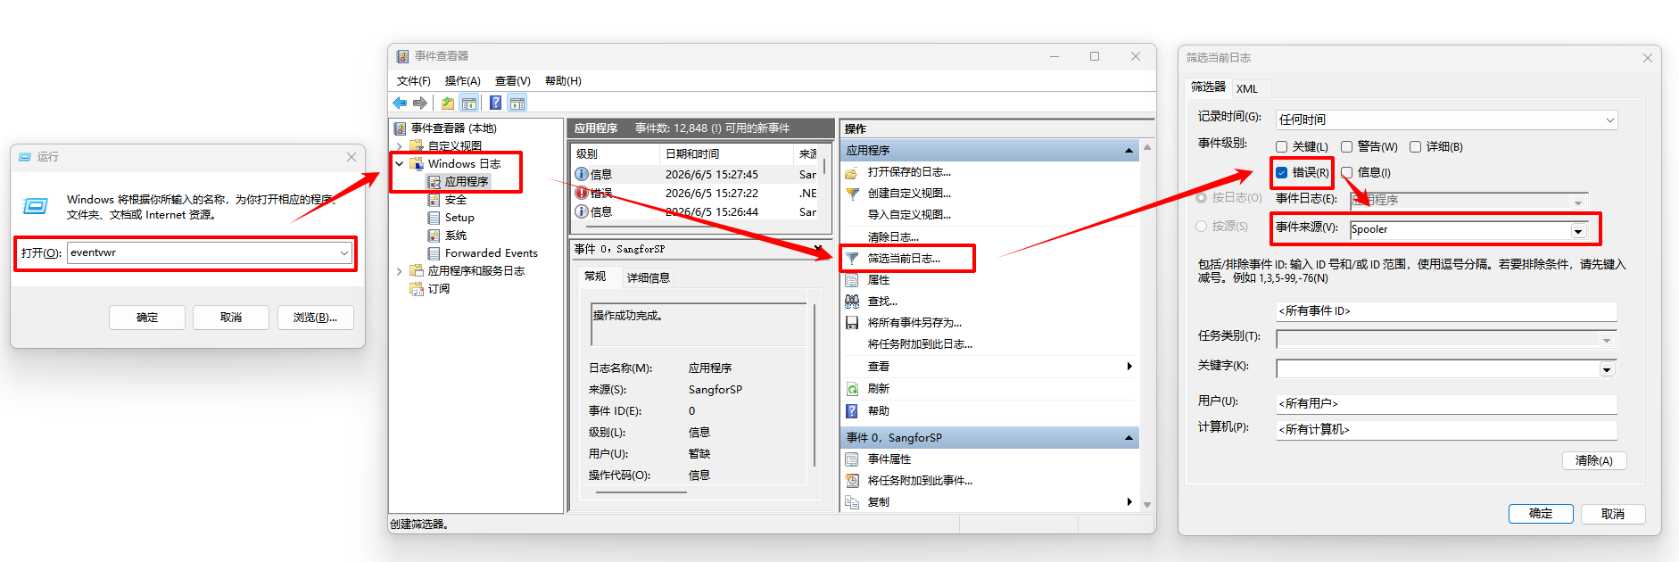This screenshot has height=562, width=1679.
Task: Click the 复制 icon in actions pane
Action: 852,502
